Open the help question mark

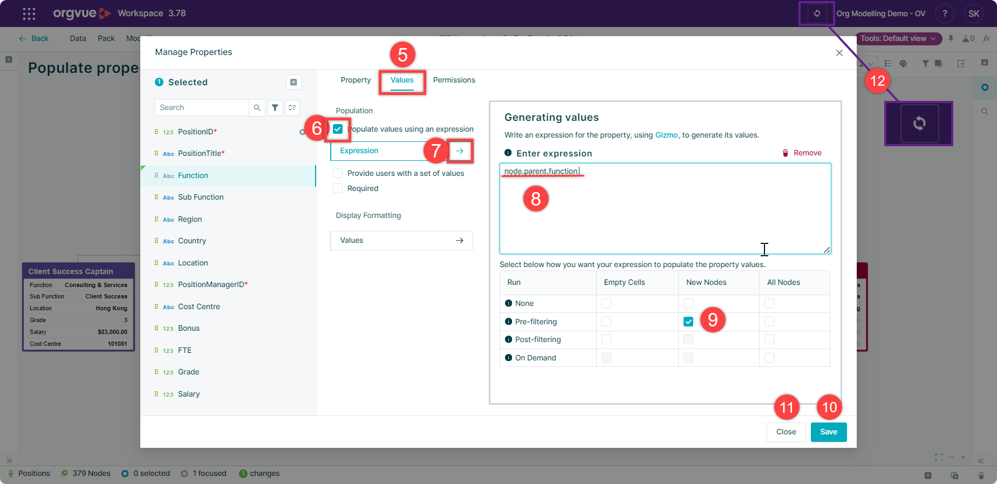[945, 13]
